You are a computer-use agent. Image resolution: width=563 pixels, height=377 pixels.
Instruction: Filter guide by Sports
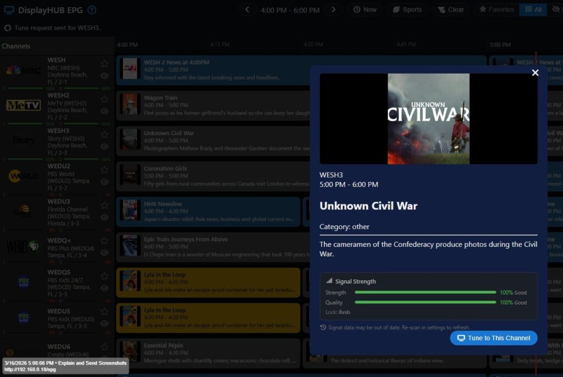[x=407, y=10]
